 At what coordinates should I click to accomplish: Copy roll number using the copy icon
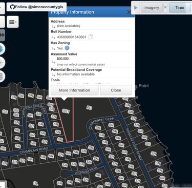point(91,37)
